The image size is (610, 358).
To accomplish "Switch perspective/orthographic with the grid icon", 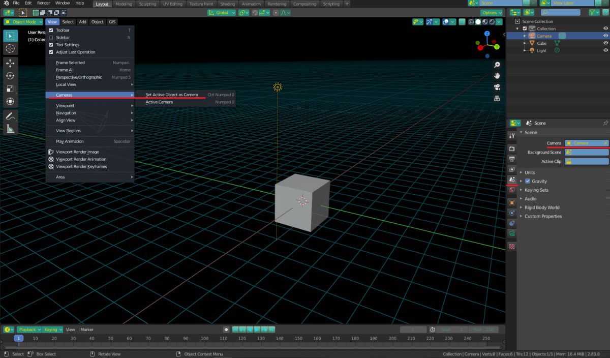I will point(497,98).
